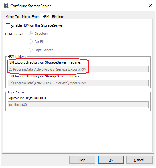Click the Directory radio label text

coord(41,34)
